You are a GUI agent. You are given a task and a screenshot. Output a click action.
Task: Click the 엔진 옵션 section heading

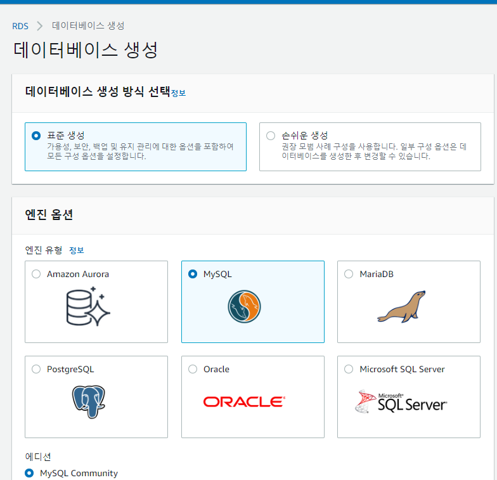(49, 214)
